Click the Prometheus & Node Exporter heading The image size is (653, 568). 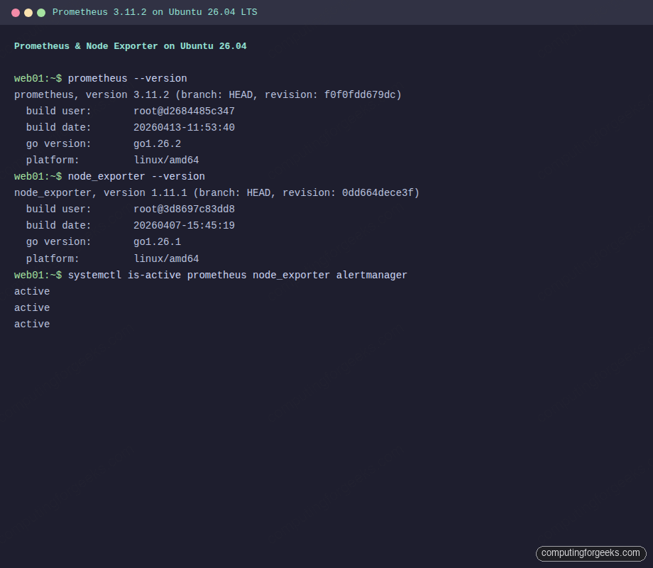130,45
